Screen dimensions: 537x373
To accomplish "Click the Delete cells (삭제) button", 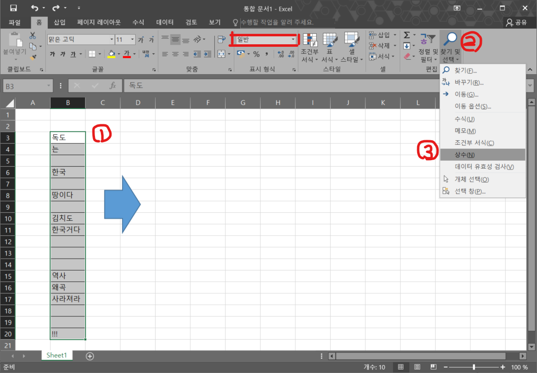I will point(379,46).
